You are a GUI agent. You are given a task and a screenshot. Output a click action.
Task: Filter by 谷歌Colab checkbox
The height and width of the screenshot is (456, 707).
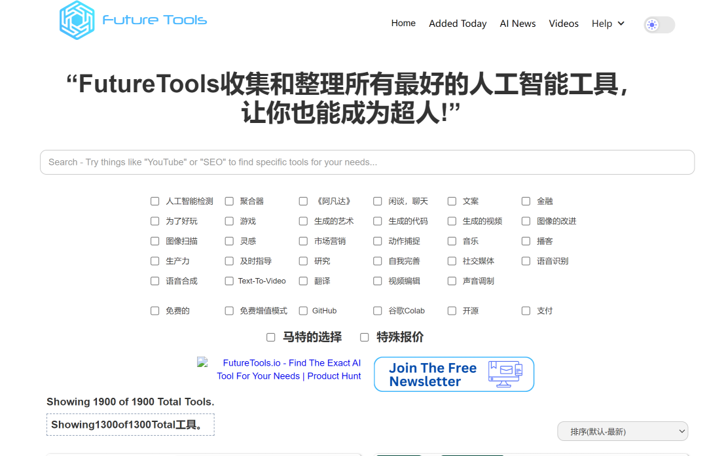(378, 311)
